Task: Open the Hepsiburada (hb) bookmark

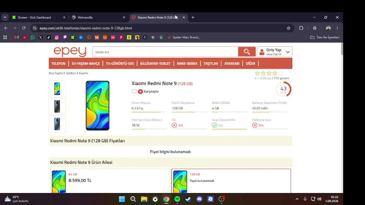Action: (x=97, y=37)
